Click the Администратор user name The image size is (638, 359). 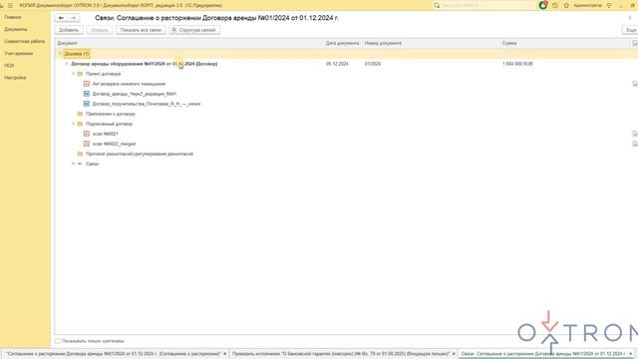click(587, 5)
